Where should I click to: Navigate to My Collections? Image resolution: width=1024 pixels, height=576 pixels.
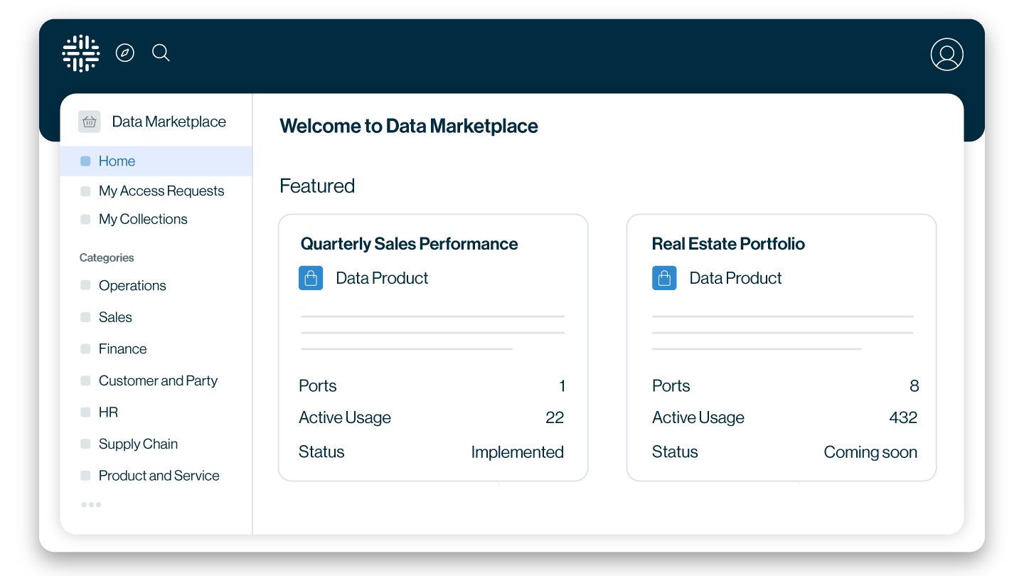(x=143, y=219)
